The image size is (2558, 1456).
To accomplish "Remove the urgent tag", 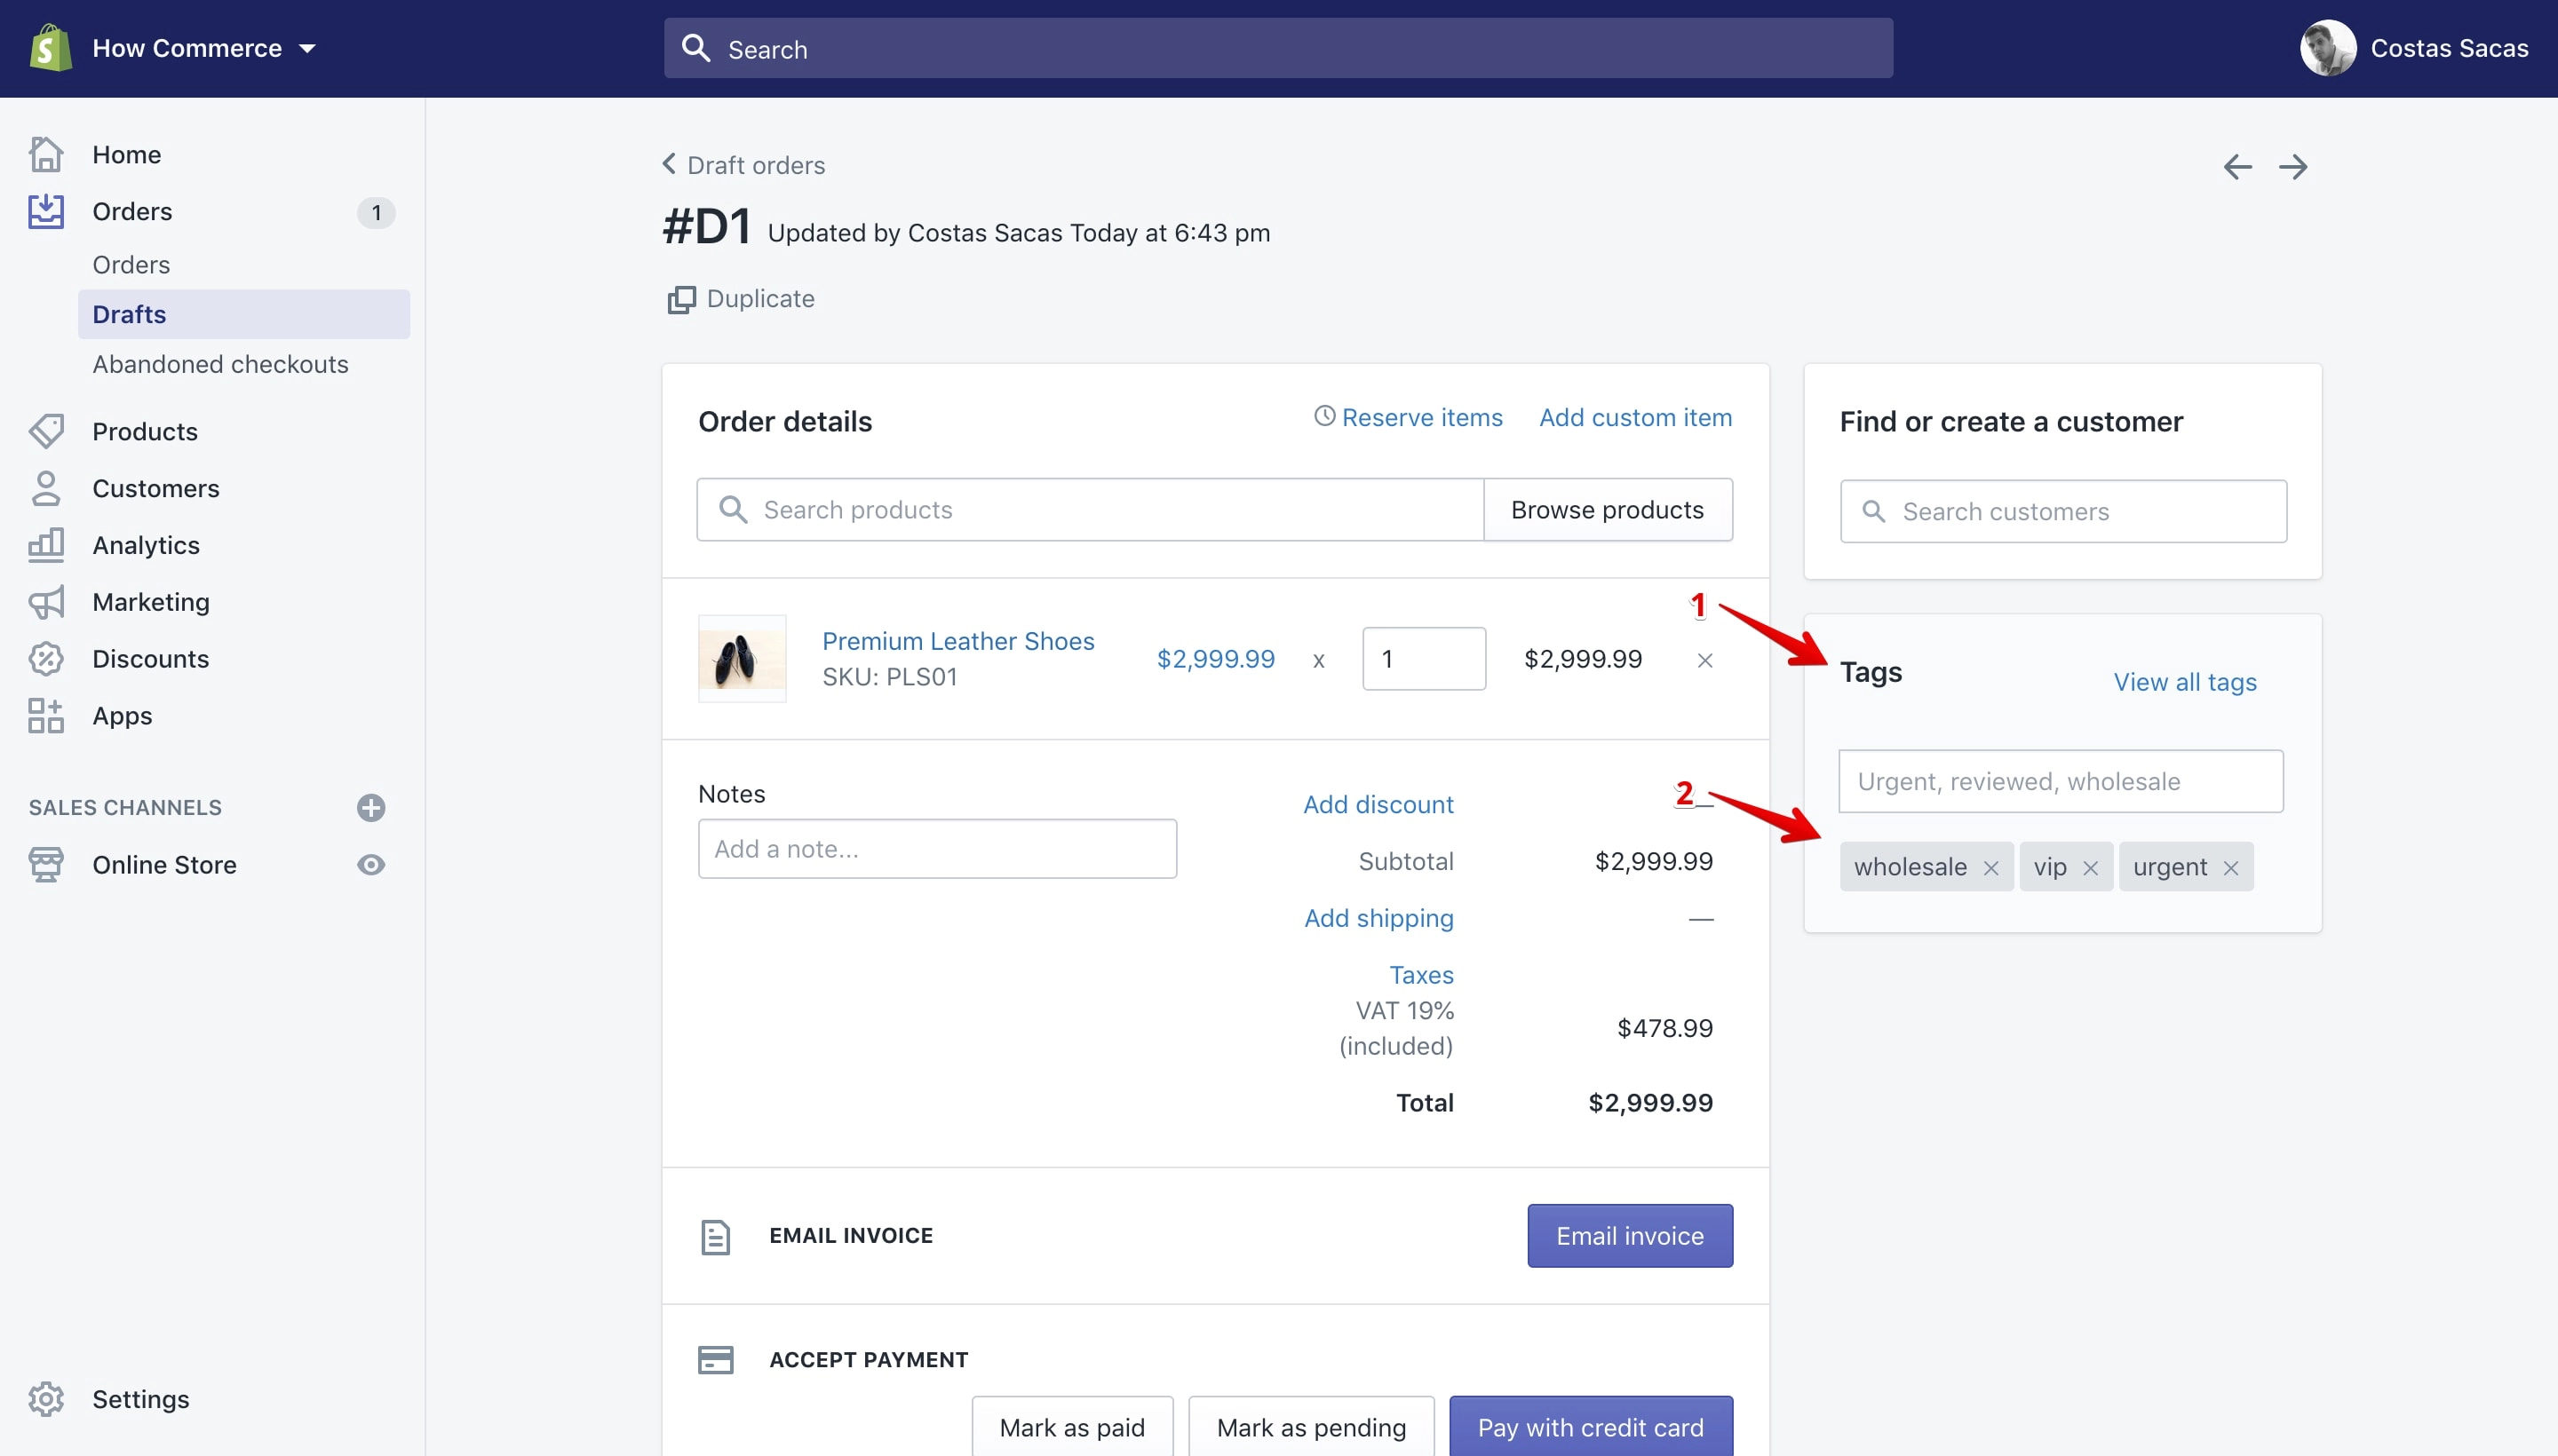I will pyautogui.click(x=2231, y=868).
